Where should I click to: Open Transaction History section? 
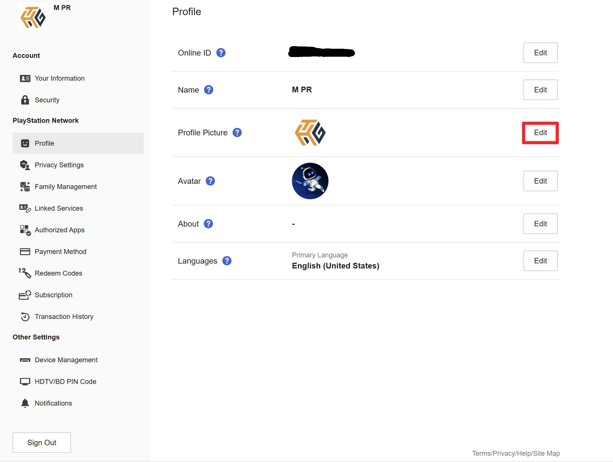coord(64,316)
